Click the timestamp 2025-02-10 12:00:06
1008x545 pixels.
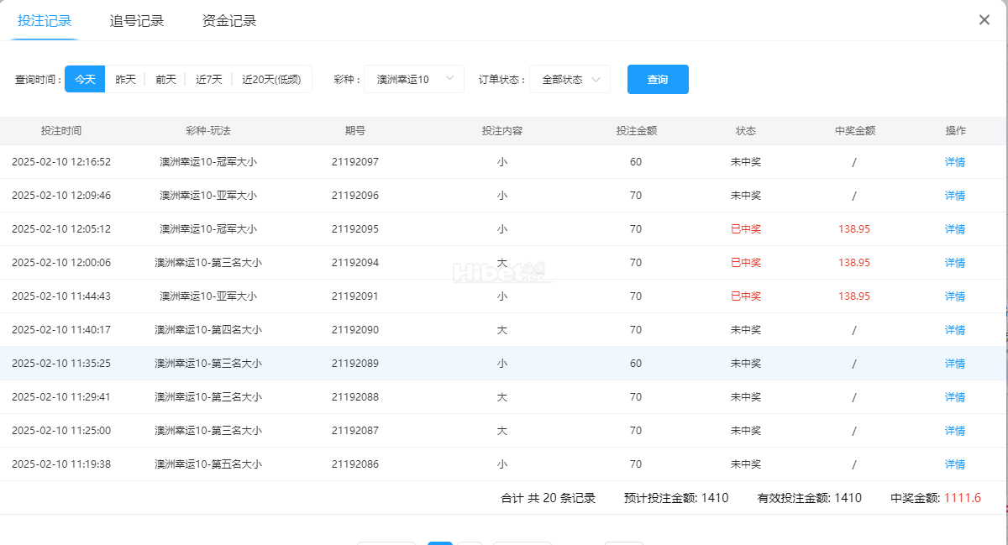(61, 263)
